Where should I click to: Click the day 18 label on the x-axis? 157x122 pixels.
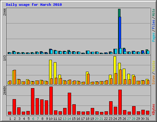(87, 119)
